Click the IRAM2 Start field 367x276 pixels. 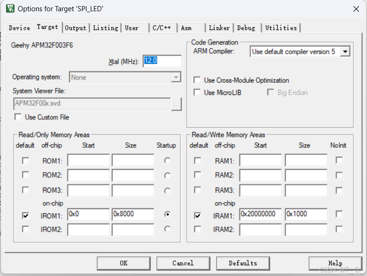click(x=260, y=230)
